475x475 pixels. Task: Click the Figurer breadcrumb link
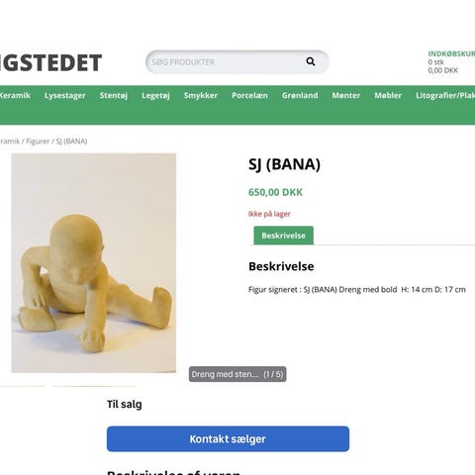pyautogui.click(x=38, y=142)
